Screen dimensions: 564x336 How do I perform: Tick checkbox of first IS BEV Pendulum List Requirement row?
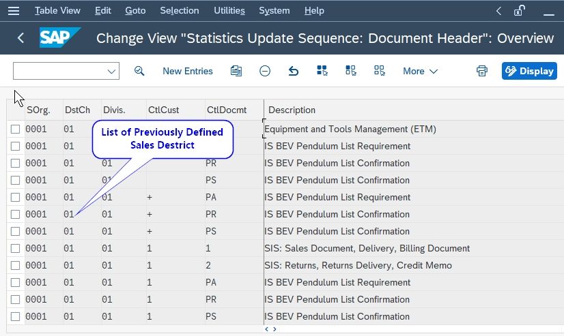15,146
